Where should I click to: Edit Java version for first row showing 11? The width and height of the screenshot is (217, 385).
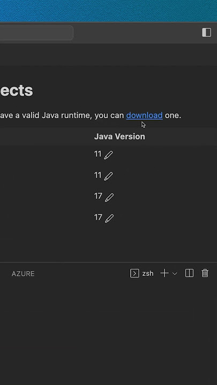pyautogui.click(x=108, y=155)
